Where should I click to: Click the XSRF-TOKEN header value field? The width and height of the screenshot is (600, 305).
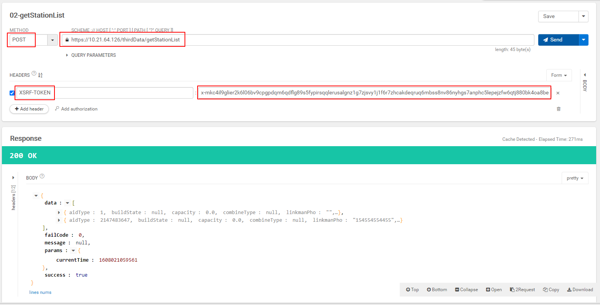[x=374, y=93]
